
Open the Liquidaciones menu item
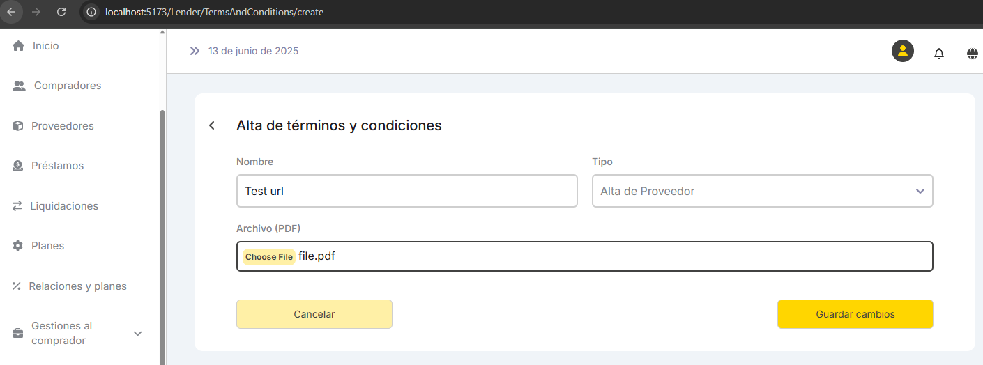[64, 206]
